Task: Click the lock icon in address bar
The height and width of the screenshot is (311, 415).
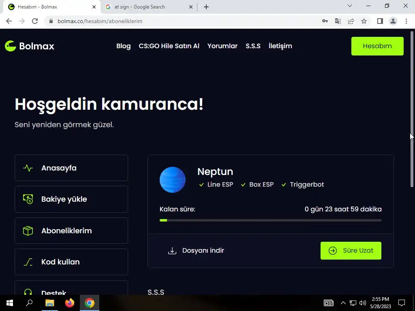Action: click(51, 21)
